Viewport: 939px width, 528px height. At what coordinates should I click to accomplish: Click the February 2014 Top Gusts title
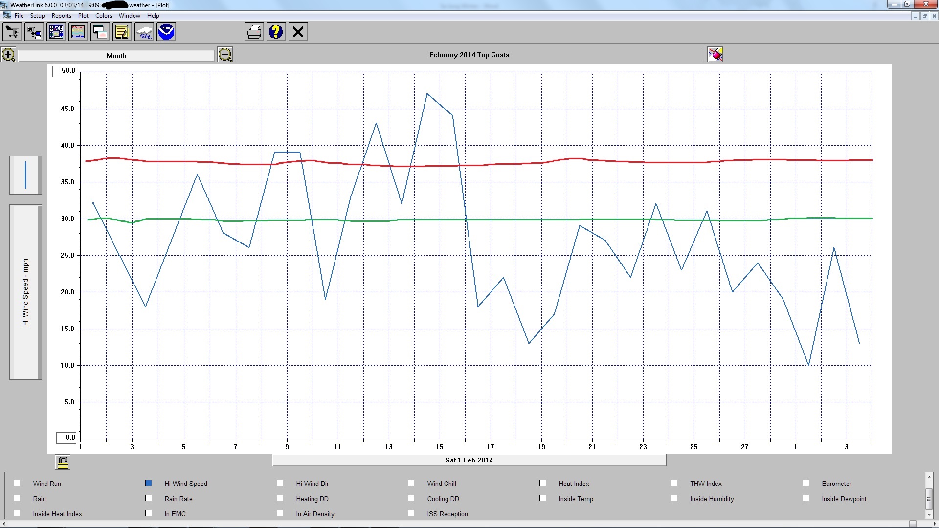(469, 55)
